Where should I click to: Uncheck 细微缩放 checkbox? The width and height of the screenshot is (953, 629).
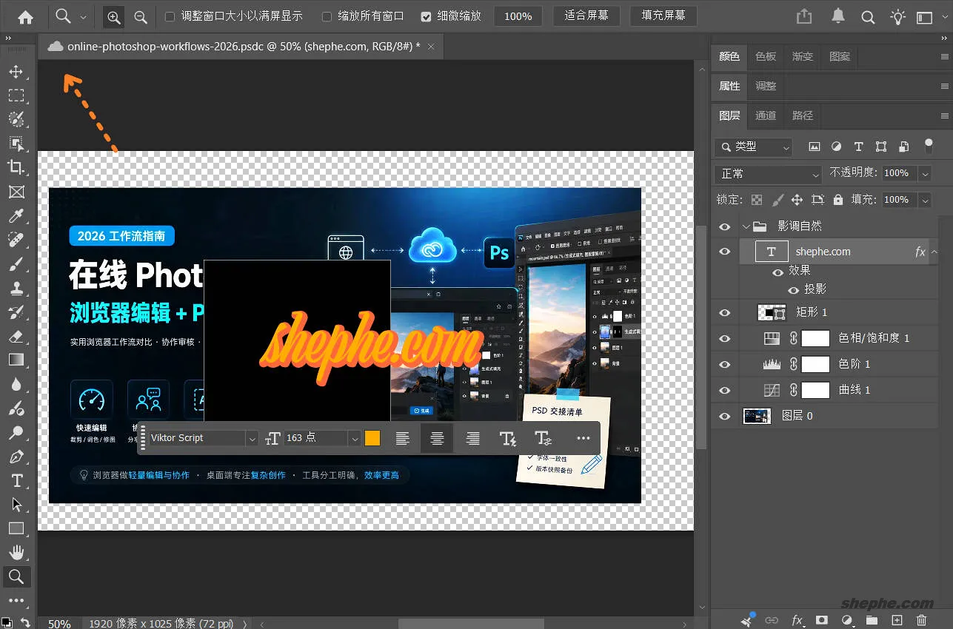coord(426,16)
